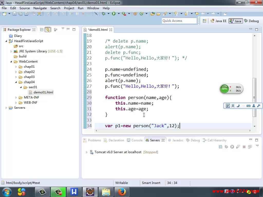This screenshot has height=197, width=263.
Task: Open the File menu
Action: (4, 8)
